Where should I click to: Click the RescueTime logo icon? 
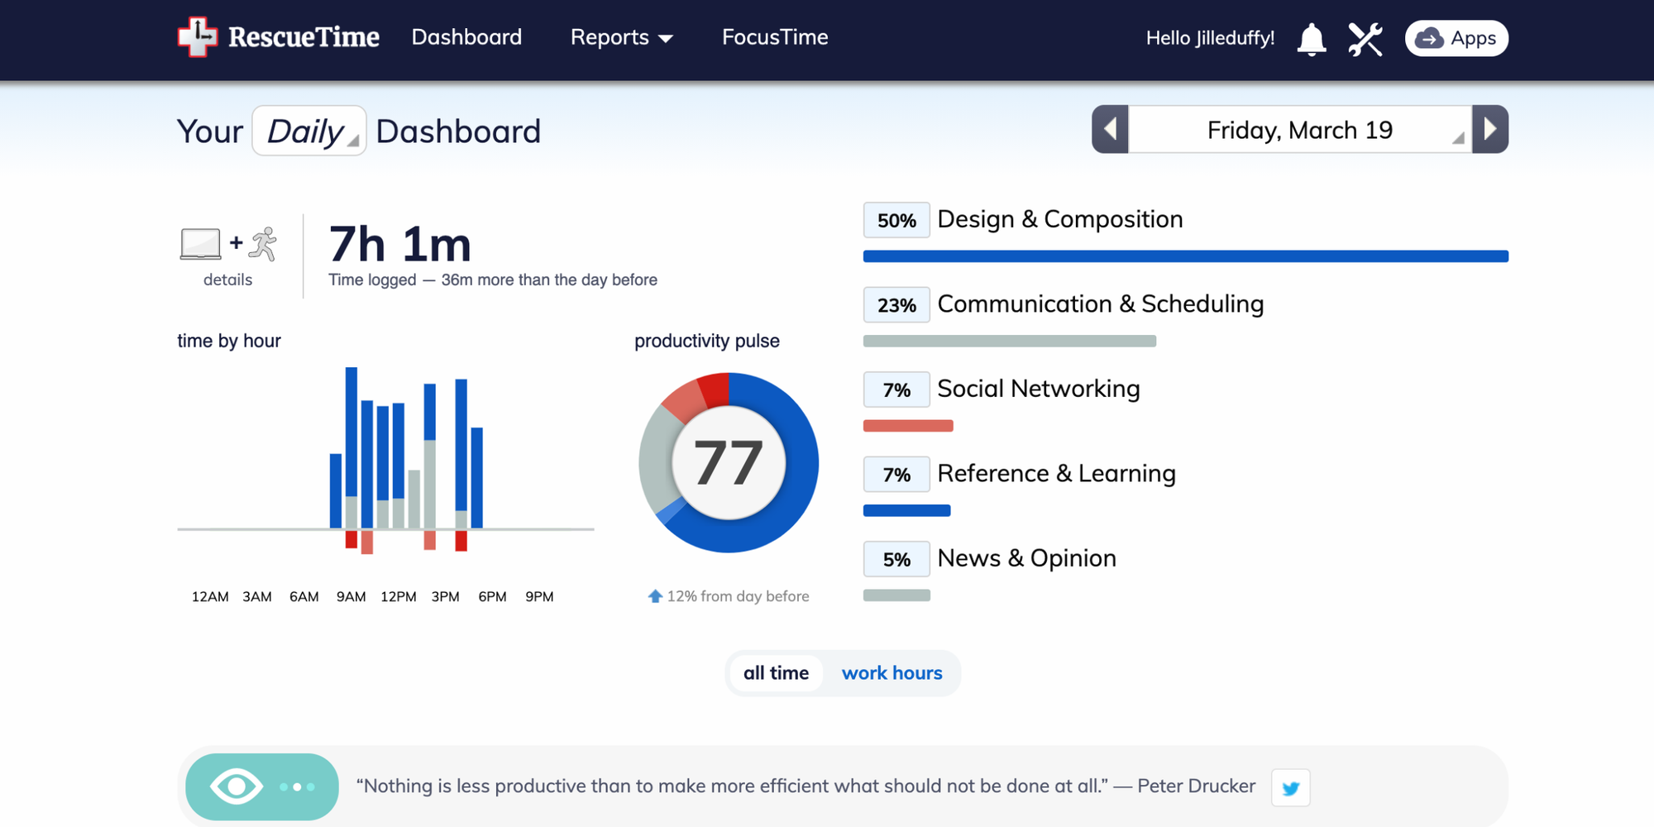pyautogui.click(x=197, y=37)
